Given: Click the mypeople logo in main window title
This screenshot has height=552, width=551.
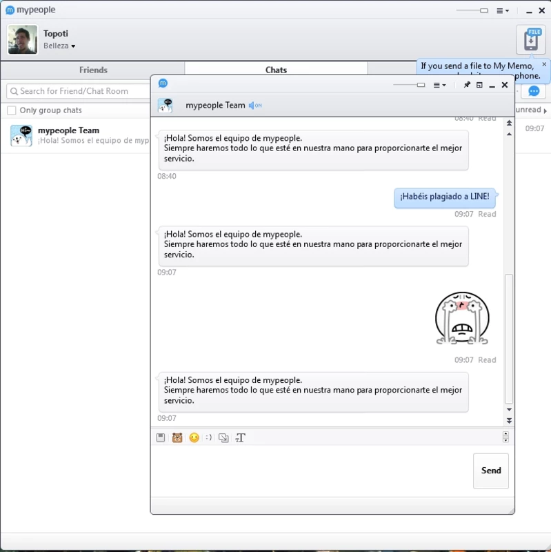Looking at the screenshot, I should pos(10,10).
